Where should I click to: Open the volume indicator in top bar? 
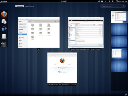(x=106, y=1)
